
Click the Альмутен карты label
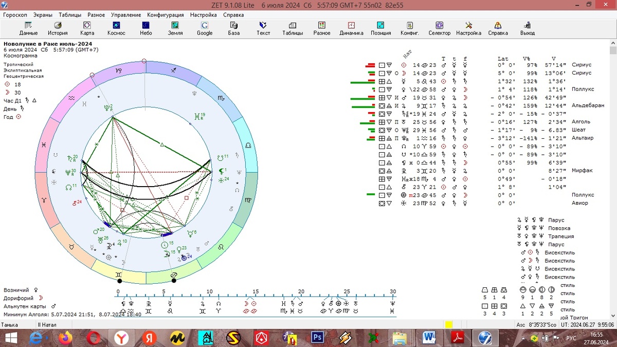(25, 306)
